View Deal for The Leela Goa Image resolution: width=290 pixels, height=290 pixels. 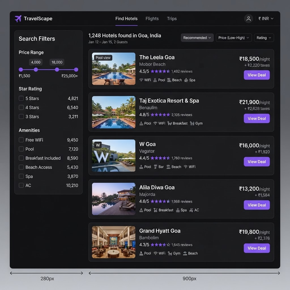coord(257,75)
